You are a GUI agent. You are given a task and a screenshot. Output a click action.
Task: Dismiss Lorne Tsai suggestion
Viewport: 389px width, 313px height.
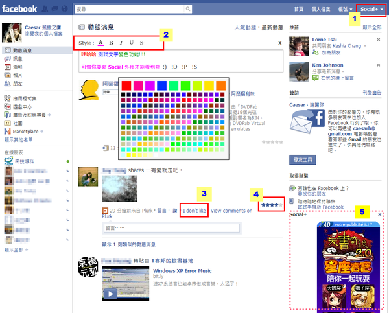pos(379,40)
